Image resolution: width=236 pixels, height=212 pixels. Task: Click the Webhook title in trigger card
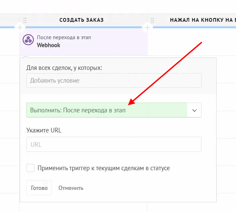[x=49, y=45]
